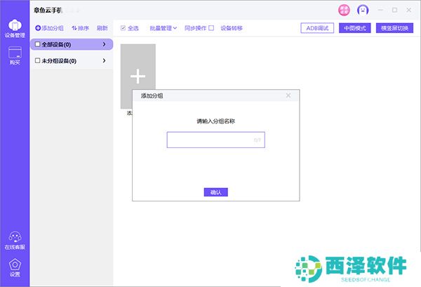
Task: Check the 全部设备(0) checkbox
Action: tap(38, 44)
